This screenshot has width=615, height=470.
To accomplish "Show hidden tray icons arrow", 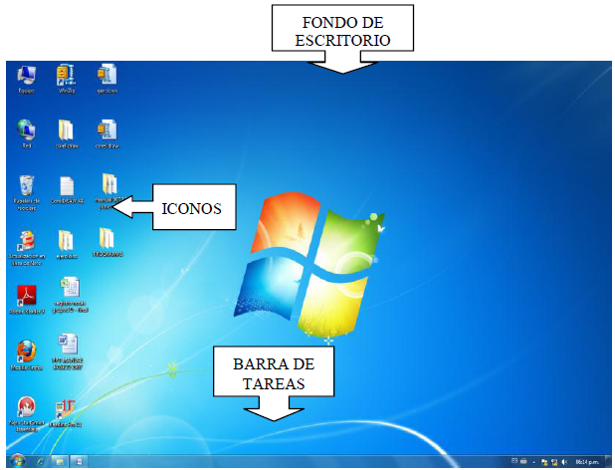I will [x=534, y=462].
